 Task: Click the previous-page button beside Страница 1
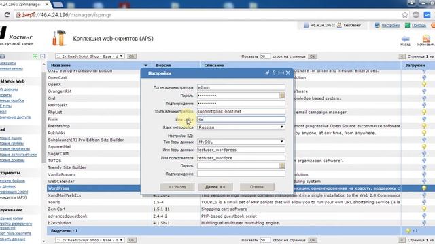(402, 56)
